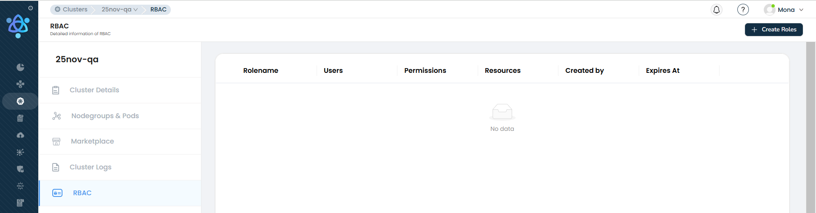Select the RBAC menu item
Viewport: 816px width, 213px height.
[120, 193]
